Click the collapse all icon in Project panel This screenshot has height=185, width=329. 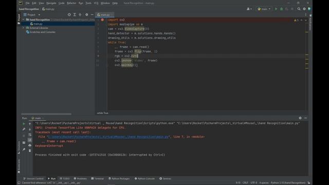[80, 15]
